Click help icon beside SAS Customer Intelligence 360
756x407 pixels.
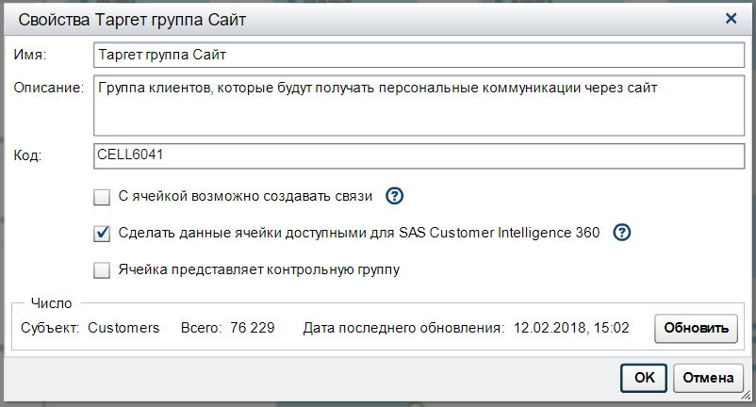(x=622, y=233)
